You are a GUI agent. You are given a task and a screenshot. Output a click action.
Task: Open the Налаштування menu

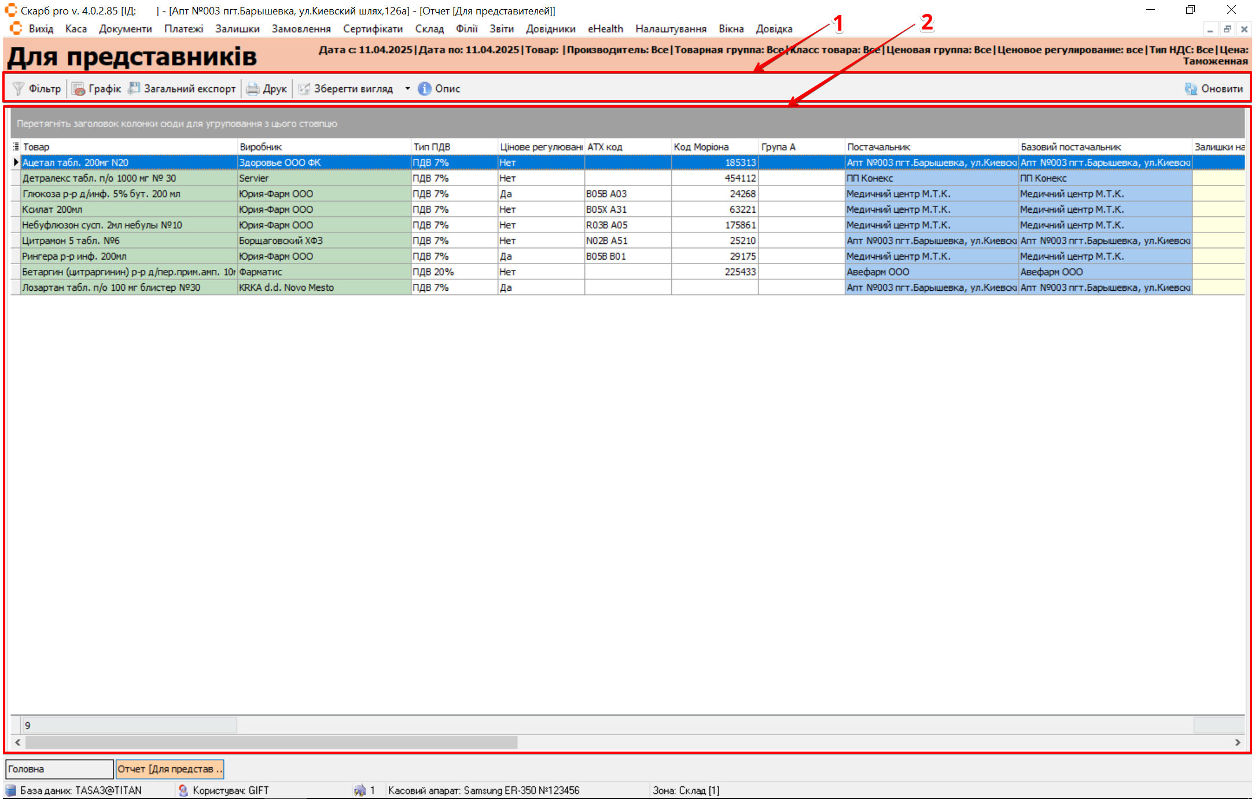(671, 29)
